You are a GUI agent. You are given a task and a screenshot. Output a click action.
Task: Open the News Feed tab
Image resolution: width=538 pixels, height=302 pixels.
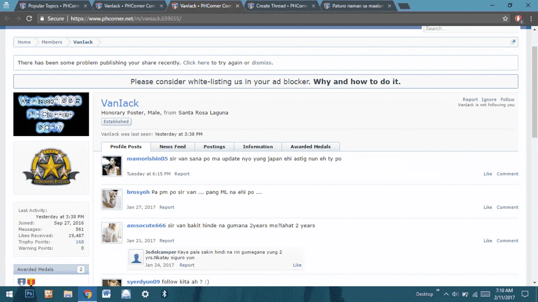[x=173, y=147]
